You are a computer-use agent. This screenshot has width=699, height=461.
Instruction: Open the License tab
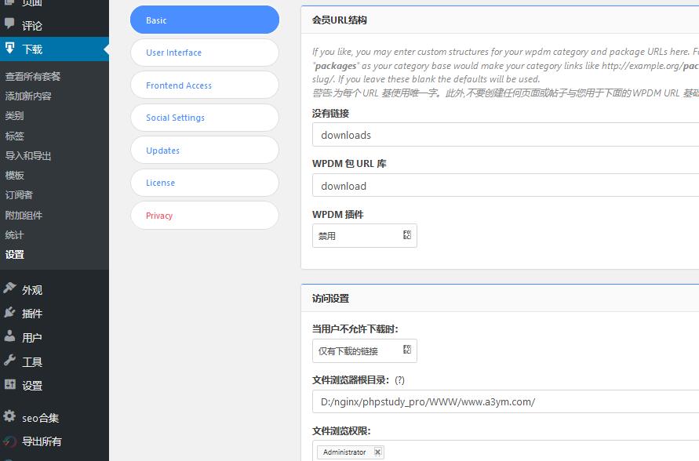point(205,183)
